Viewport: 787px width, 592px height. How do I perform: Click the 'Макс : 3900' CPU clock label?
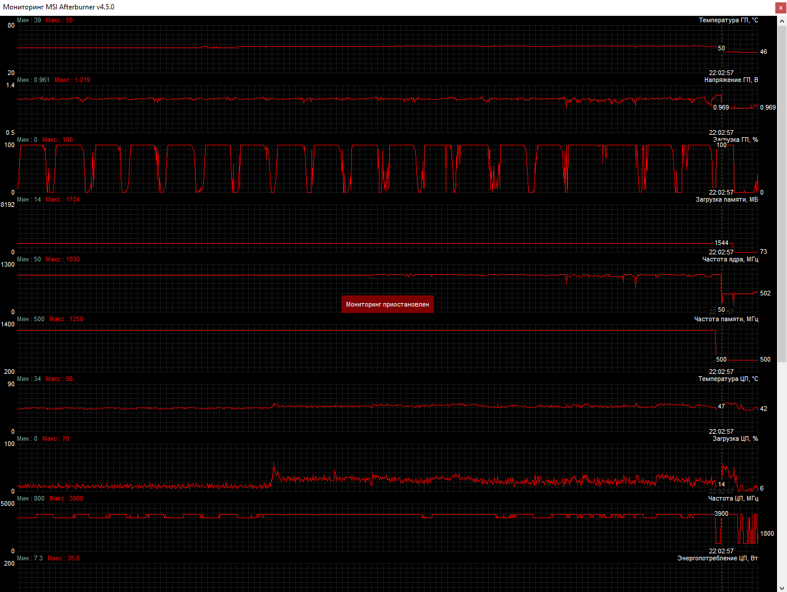[67, 498]
